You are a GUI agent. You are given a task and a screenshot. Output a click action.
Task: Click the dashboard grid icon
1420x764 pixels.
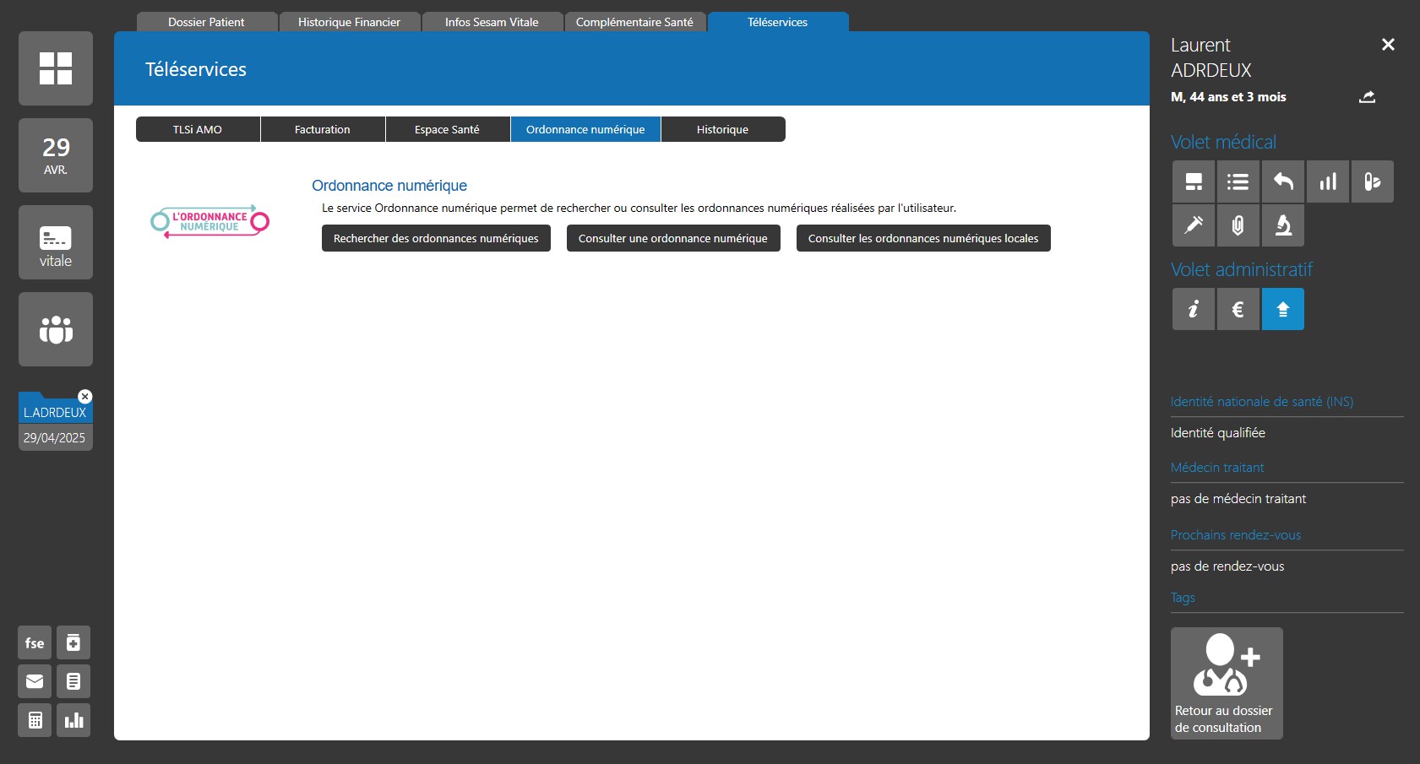[56, 68]
